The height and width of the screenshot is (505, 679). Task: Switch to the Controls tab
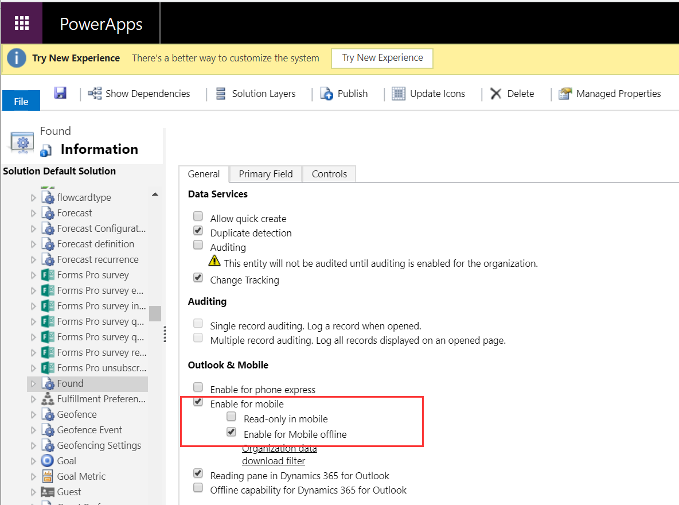pyautogui.click(x=329, y=174)
